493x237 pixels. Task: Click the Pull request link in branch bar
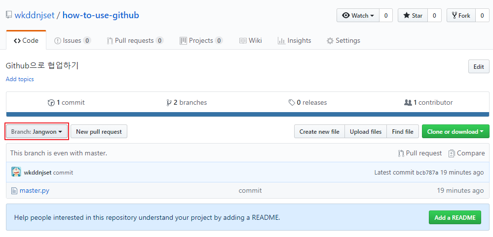420,153
